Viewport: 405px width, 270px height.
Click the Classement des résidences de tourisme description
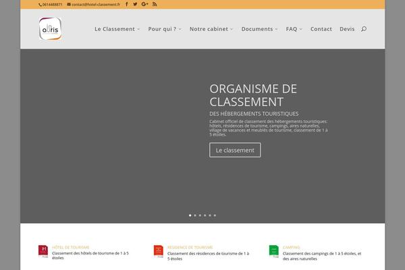coord(208,256)
